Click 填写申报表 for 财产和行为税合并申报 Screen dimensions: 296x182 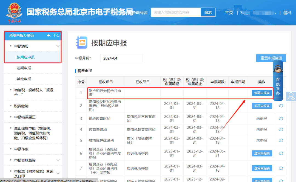(262, 93)
